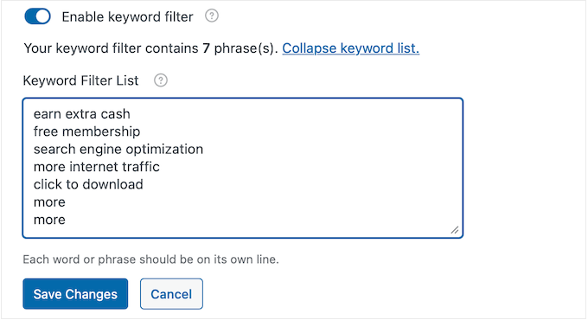Collapse the keyword list via link
Screen dimensions: 588x320
tap(350, 48)
